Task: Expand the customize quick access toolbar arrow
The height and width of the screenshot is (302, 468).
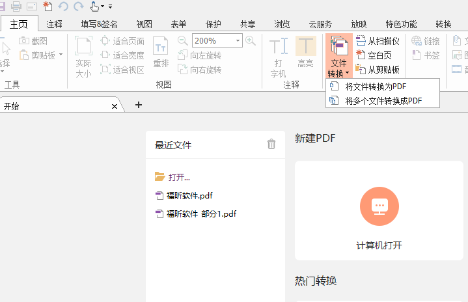Action: point(111,7)
